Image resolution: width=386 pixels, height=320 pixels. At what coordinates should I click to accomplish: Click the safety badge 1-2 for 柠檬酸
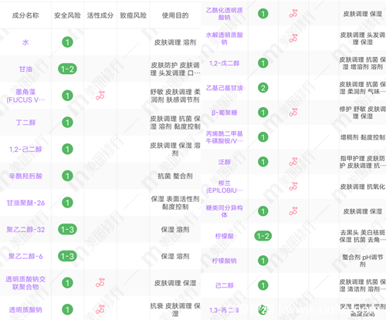tap(263, 236)
